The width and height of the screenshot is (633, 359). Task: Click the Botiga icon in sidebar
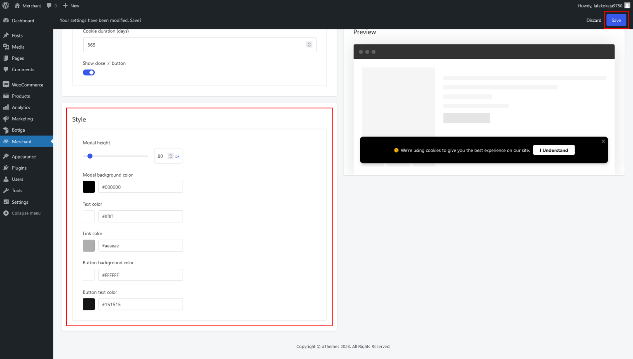coord(6,130)
